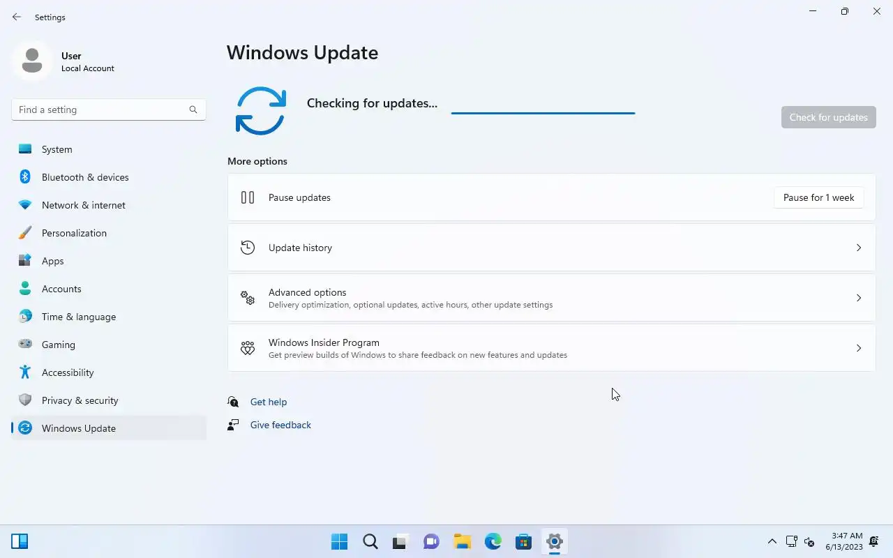Click the Gaming controller icon
Image resolution: width=893 pixels, height=558 pixels.
[x=25, y=344]
